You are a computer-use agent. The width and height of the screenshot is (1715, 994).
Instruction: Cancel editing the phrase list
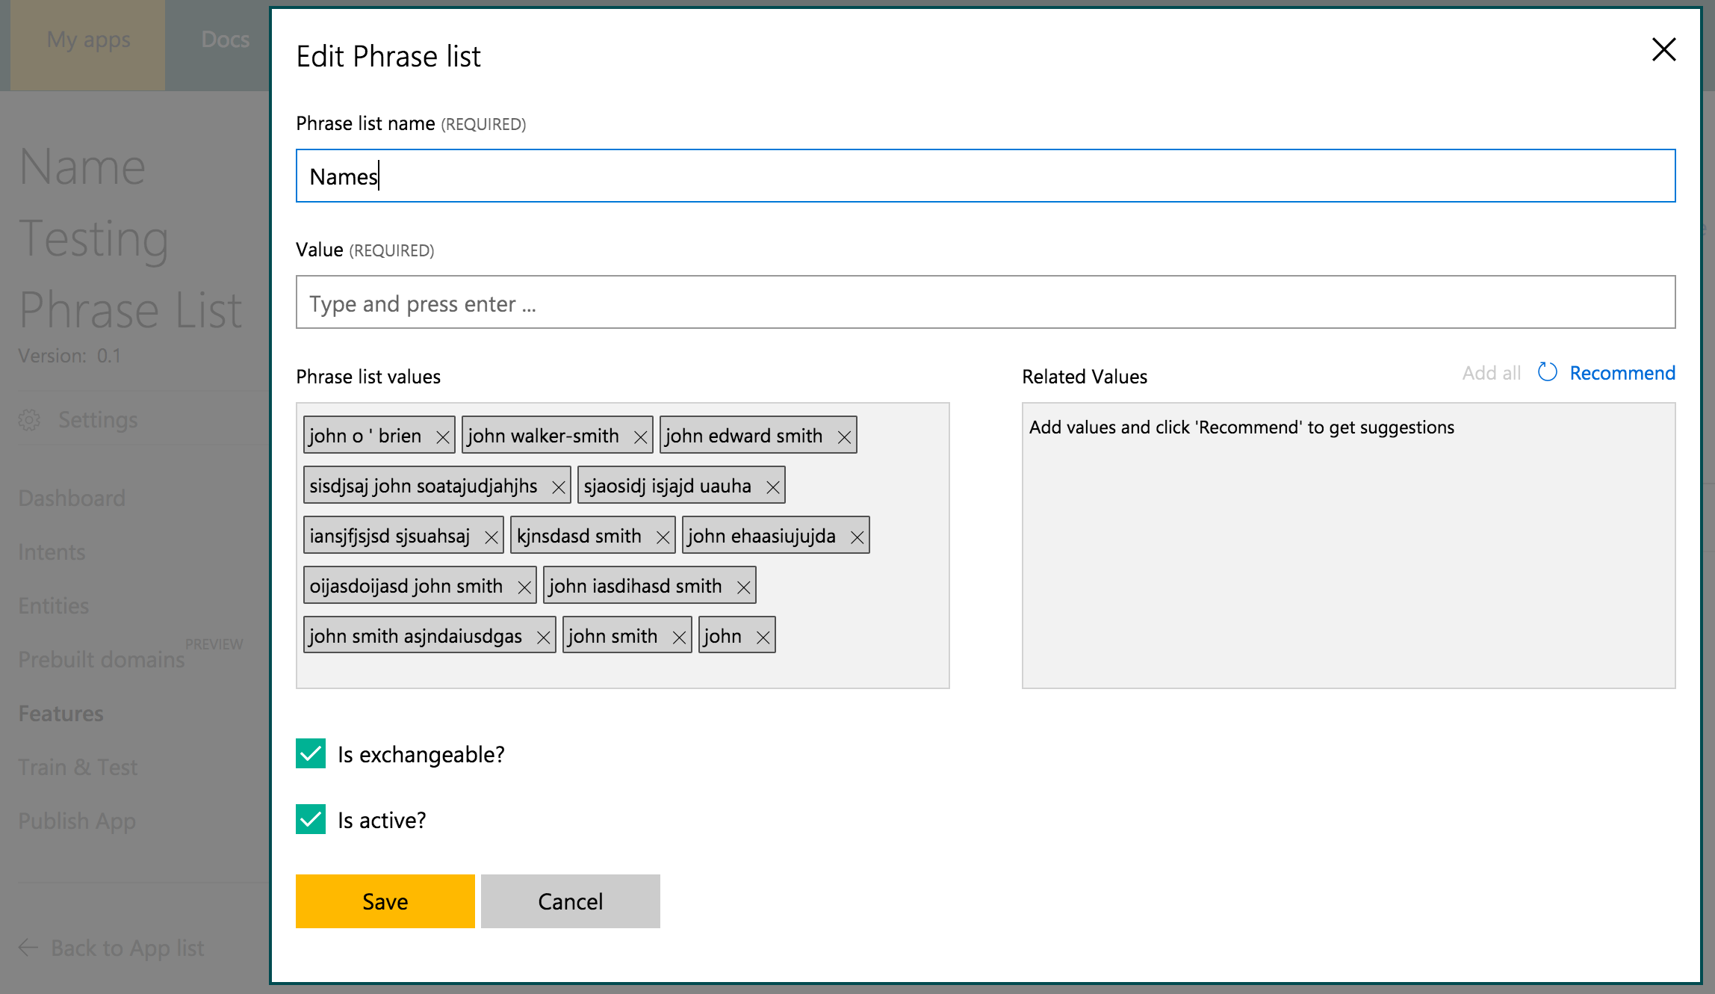[x=570, y=901]
